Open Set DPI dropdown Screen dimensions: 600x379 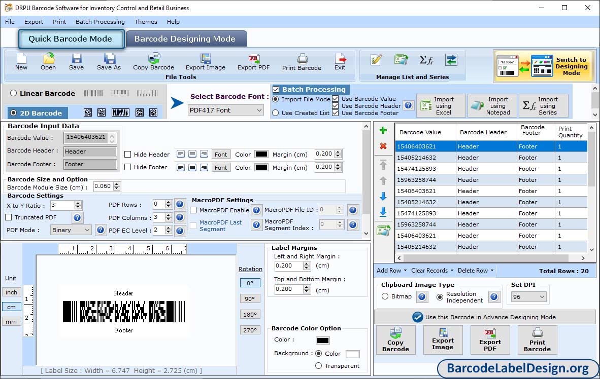coord(528,297)
